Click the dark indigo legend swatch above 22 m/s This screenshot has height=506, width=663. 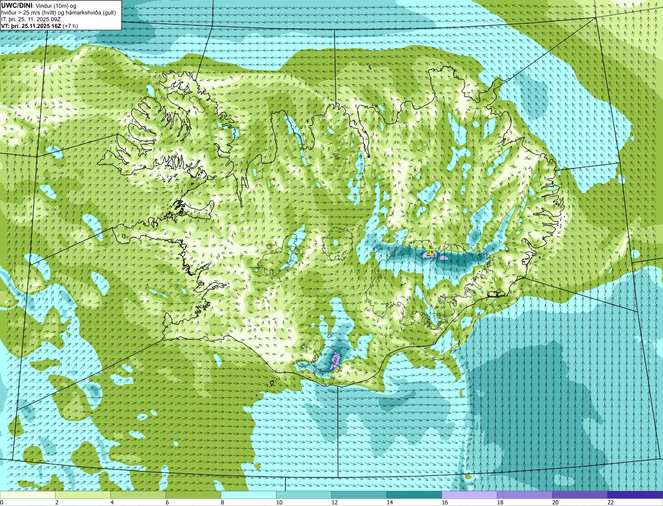point(635,495)
